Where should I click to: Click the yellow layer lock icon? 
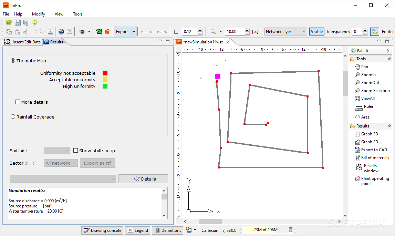(x=375, y=32)
